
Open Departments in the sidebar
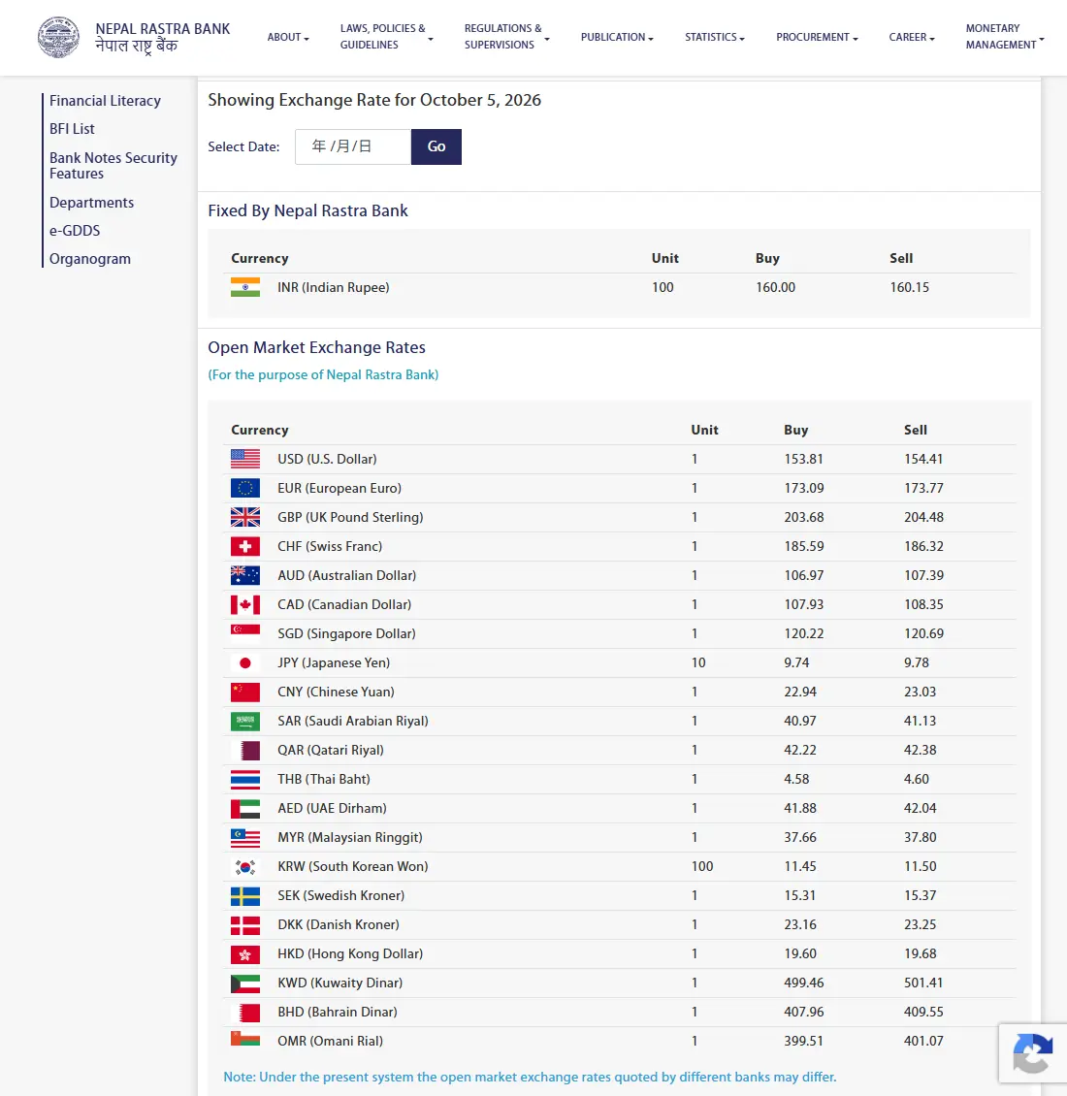point(91,203)
